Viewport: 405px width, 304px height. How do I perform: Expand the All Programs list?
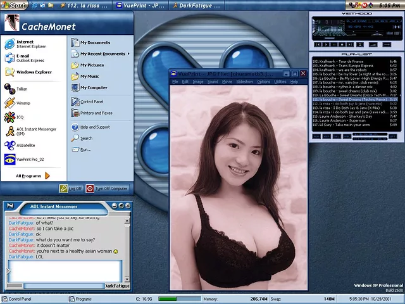click(32, 176)
